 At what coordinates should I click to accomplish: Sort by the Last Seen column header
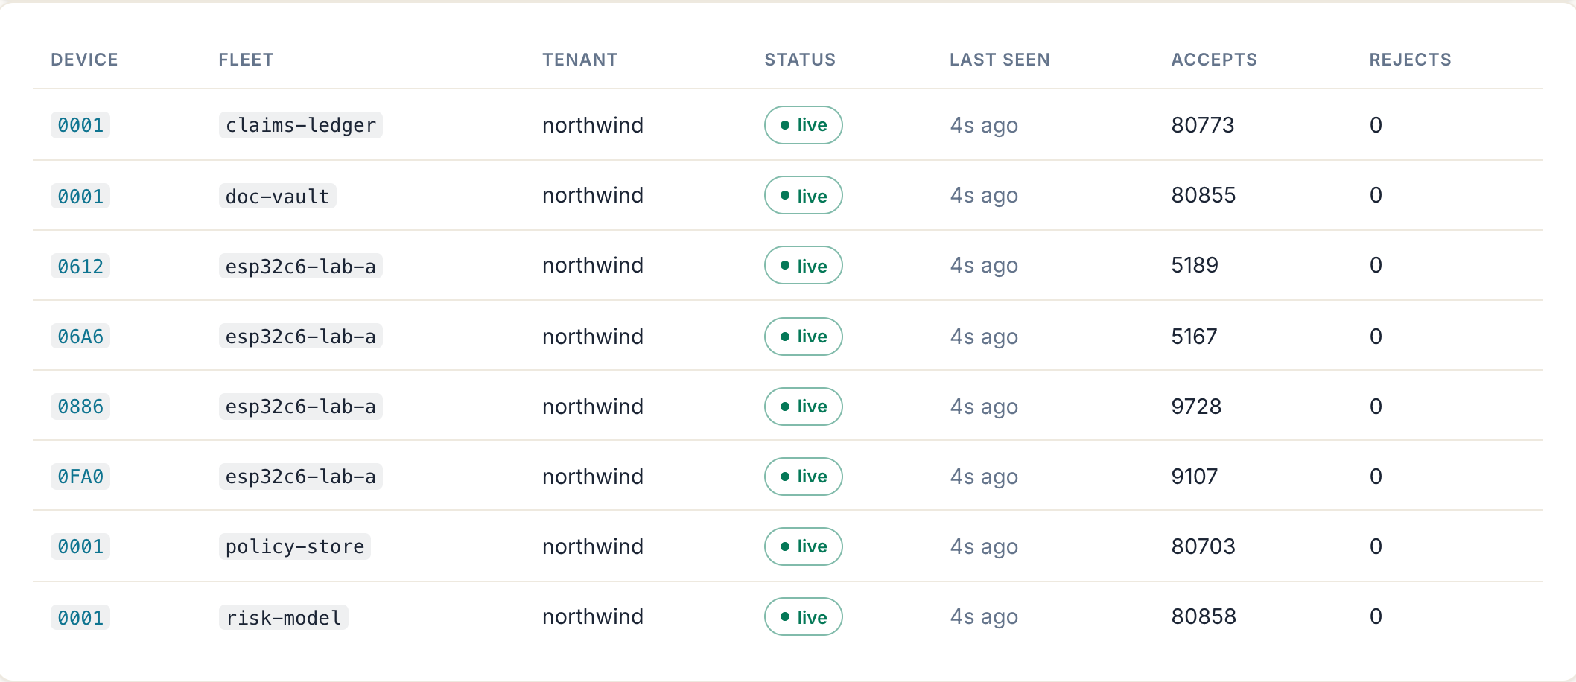1000,60
